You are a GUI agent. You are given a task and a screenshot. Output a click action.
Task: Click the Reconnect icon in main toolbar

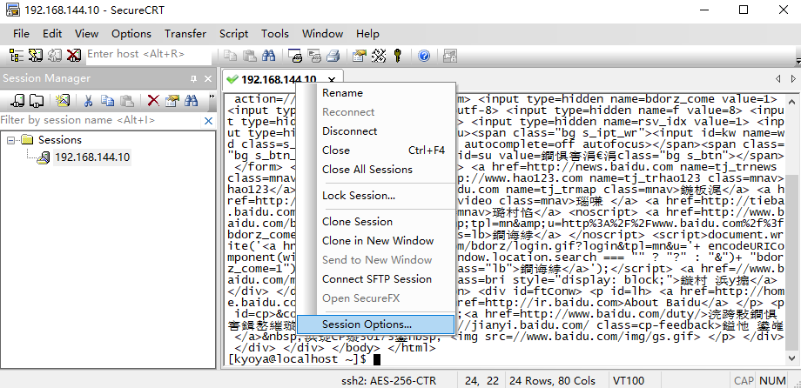coord(55,55)
